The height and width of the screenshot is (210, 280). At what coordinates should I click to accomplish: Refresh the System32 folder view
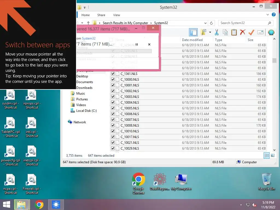(x=211, y=23)
